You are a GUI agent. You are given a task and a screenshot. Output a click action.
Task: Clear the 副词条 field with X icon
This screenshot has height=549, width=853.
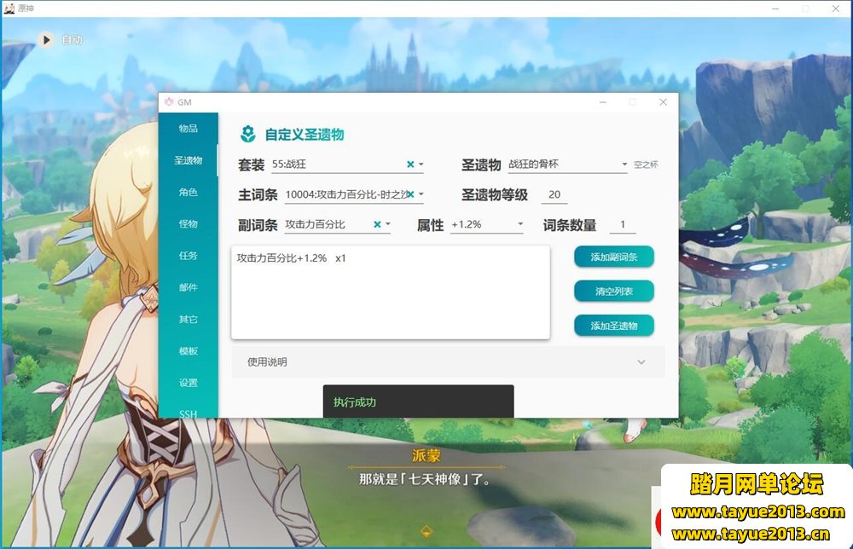pos(377,224)
